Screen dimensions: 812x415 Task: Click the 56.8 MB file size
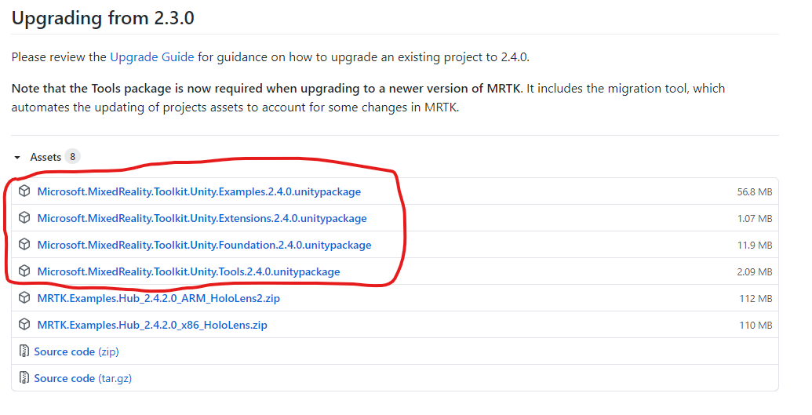click(755, 192)
